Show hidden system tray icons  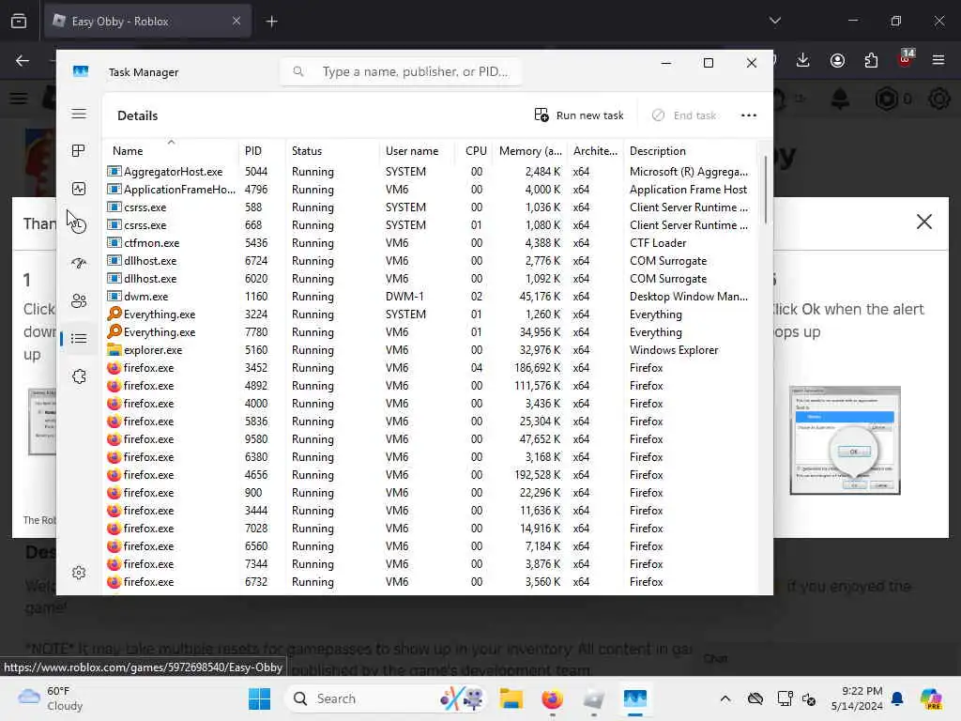[x=725, y=698]
